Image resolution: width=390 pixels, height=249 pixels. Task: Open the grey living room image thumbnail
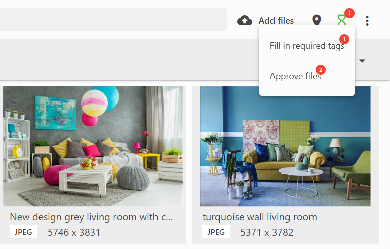point(93,146)
